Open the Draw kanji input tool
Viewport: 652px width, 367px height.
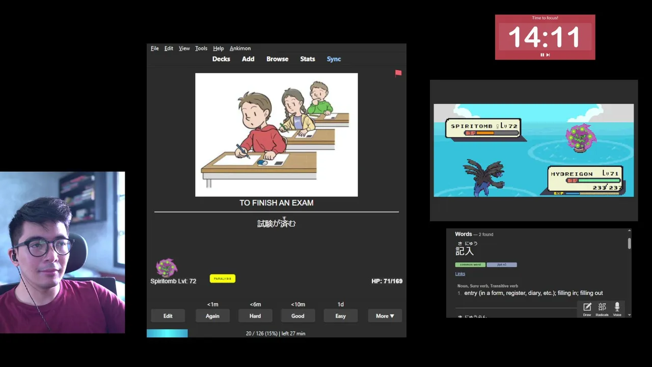point(587,309)
